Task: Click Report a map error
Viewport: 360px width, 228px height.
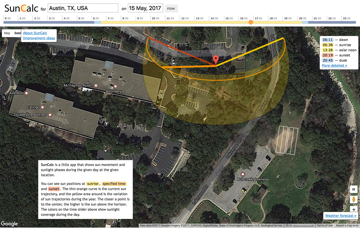Action: (347, 225)
